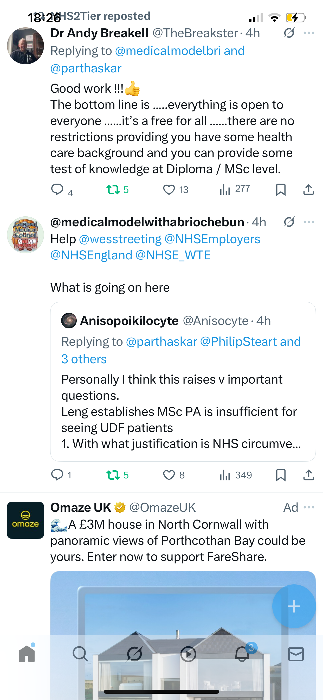Viewport: 323px width, 700px height.
Task: Open the more options menu on medicalmodelwithabriochebun's post
Action: (x=309, y=222)
